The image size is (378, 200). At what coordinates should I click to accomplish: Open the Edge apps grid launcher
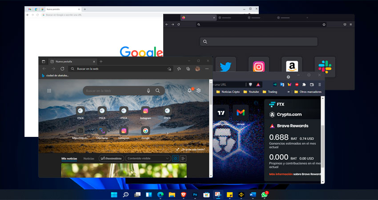(x=49, y=91)
